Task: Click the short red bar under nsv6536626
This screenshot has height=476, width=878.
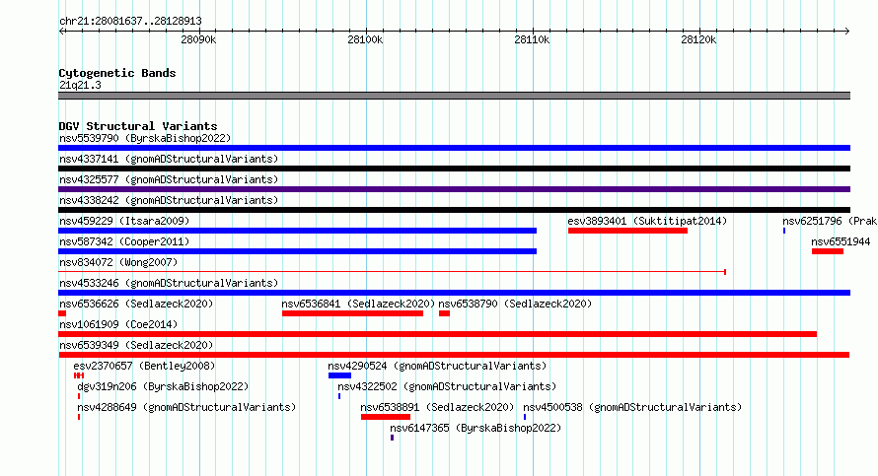Action: point(62,313)
